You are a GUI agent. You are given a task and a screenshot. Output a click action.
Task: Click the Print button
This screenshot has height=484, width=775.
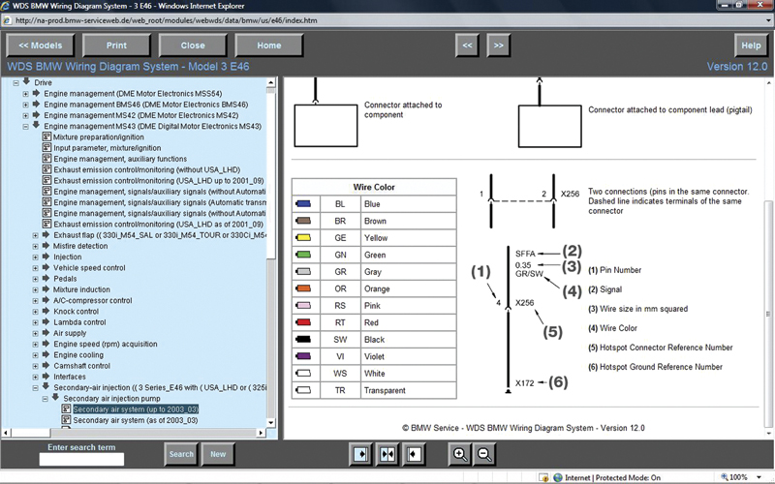click(116, 45)
